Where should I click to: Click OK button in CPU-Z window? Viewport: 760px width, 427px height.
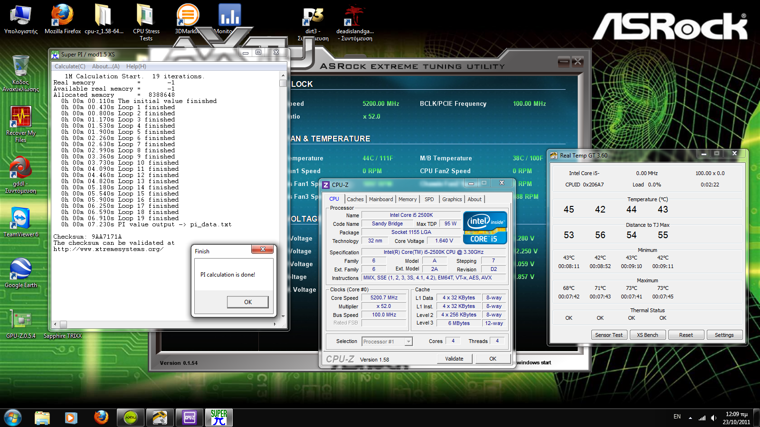(x=493, y=359)
